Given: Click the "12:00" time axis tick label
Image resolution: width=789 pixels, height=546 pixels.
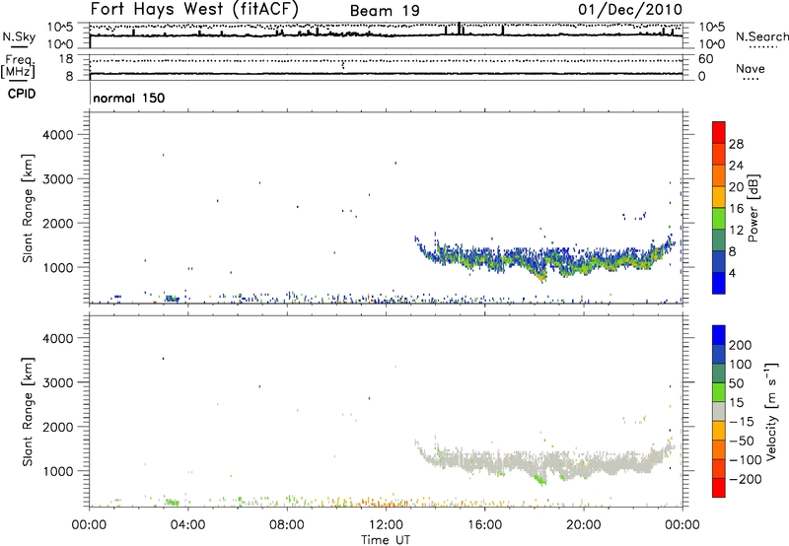Looking at the screenshot, I should (x=386, y=525).
